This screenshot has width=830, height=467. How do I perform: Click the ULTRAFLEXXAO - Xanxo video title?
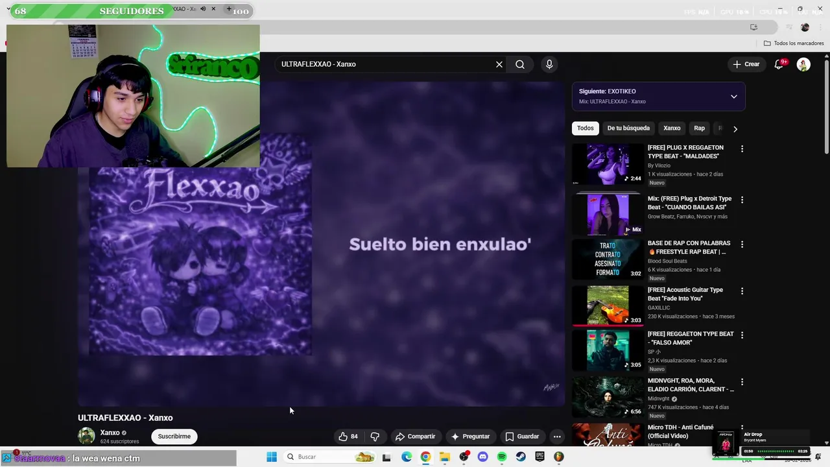click(125, 418)
